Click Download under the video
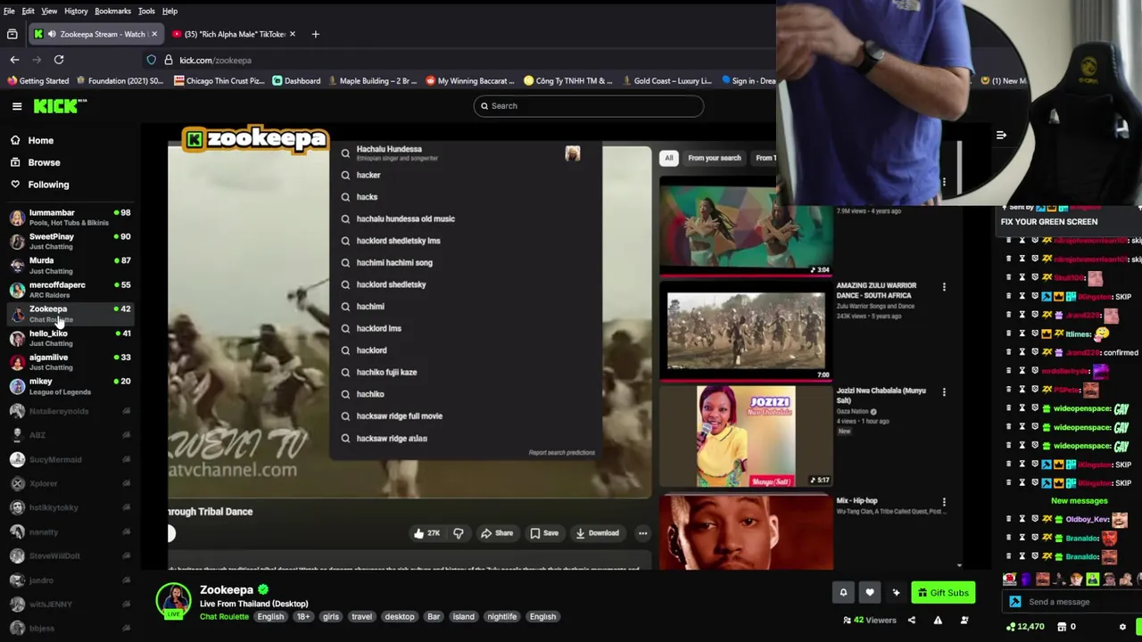This screenshot has width=1142, height=642. 597,533
